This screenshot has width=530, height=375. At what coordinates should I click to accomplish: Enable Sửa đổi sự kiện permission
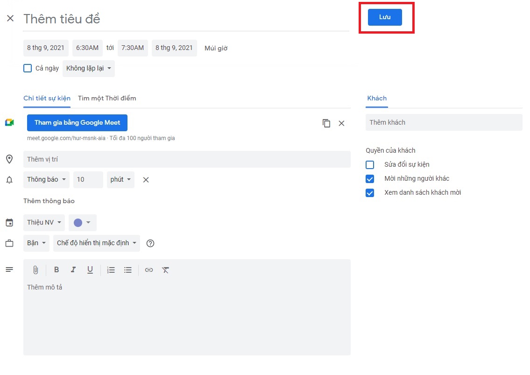(370, 165)
